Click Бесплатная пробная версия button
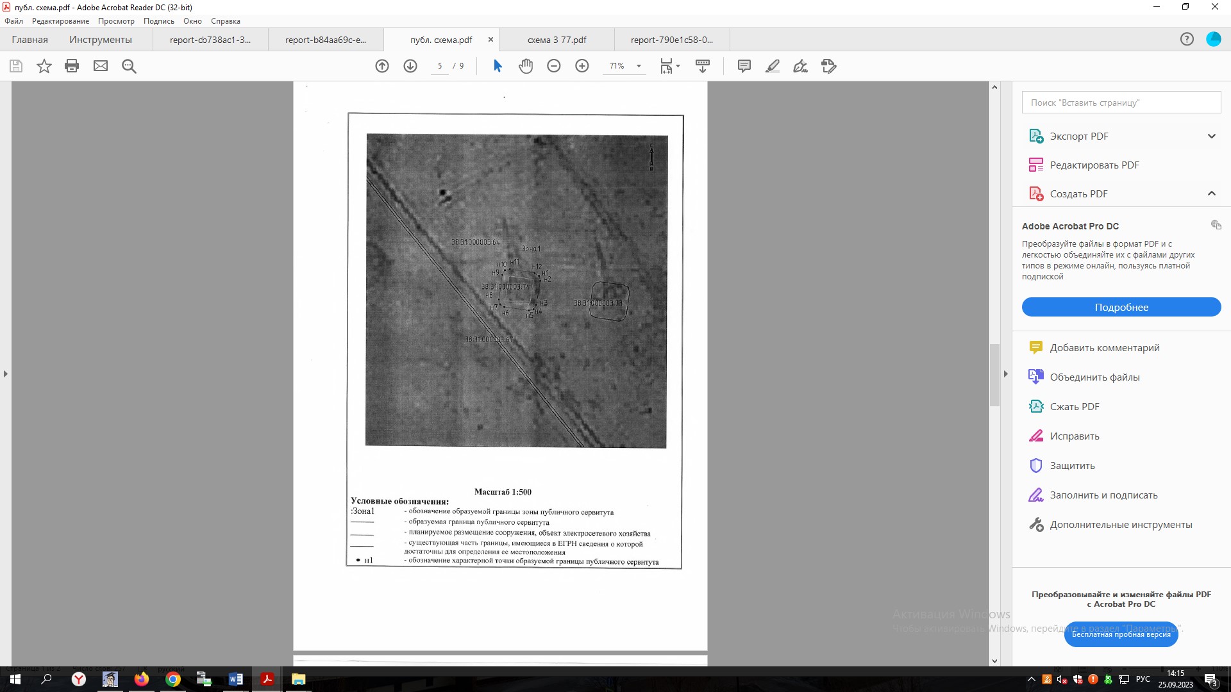This screenshot has width=1231, height=692. coord(1121,634)
